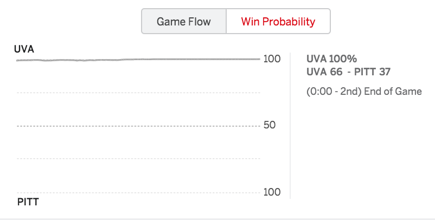This screenshot has height=220, width=435.
Task: Click the 50 percent dashed gridline
Action: [x=138, y=126]
